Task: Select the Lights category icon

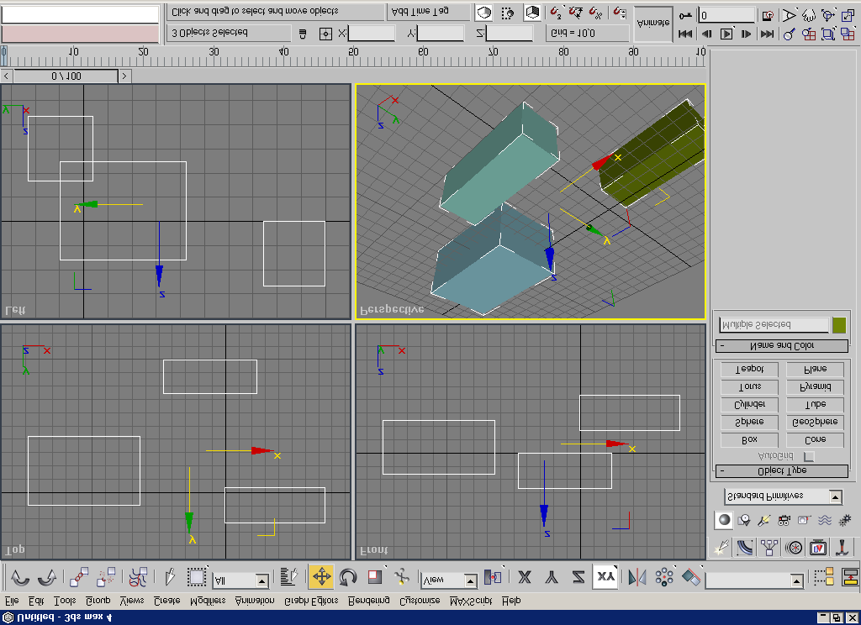Action: coord(763,520)
